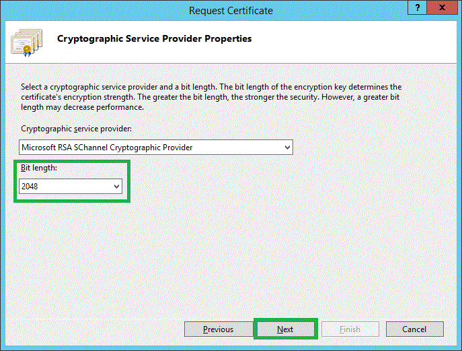This screenshot has height=351, width=462.
Task: Expand the Bit length chevron arrow
Action: tap(117, 186)
